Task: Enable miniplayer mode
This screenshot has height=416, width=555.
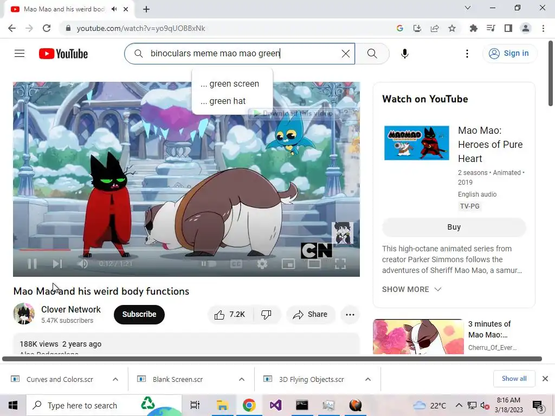Action: point(288,264)
